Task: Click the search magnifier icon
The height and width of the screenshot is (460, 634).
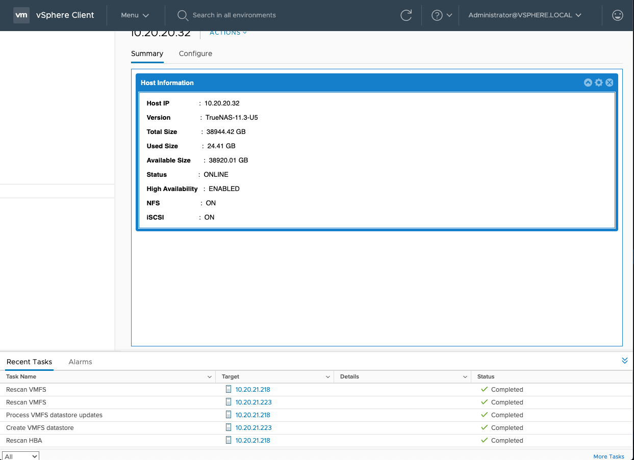Action: click(x=183, y=15)
